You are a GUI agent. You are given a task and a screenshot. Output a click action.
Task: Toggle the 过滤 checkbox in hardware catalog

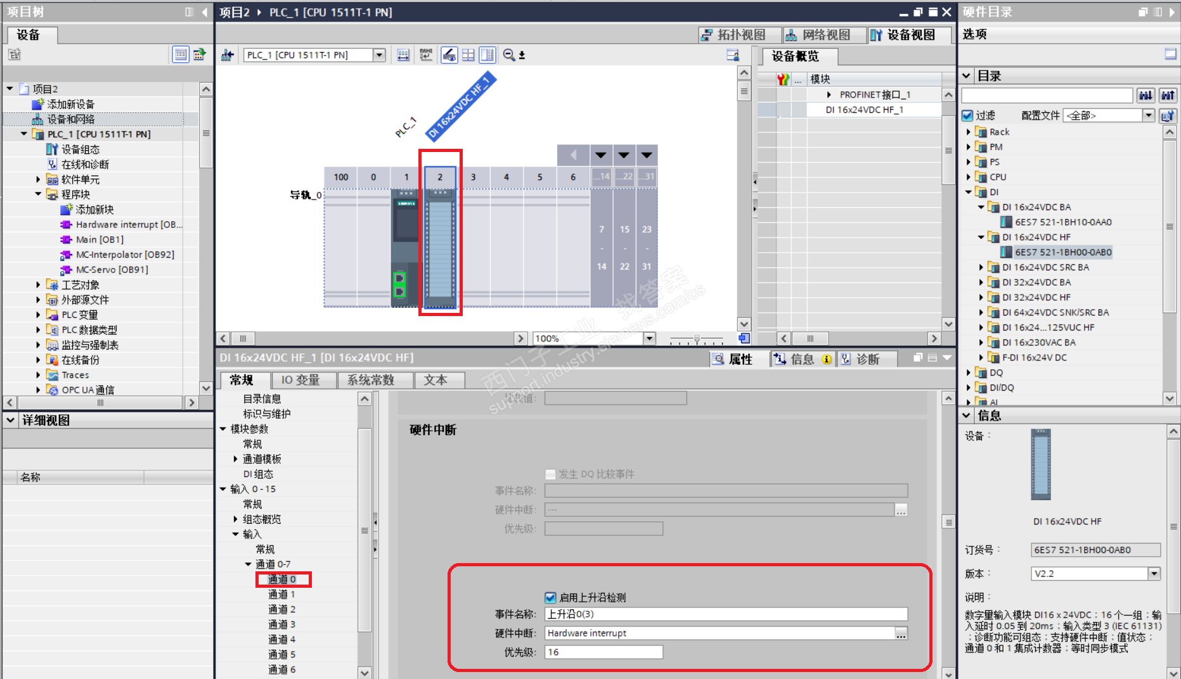pyautogui.click(x=967, y=115)
